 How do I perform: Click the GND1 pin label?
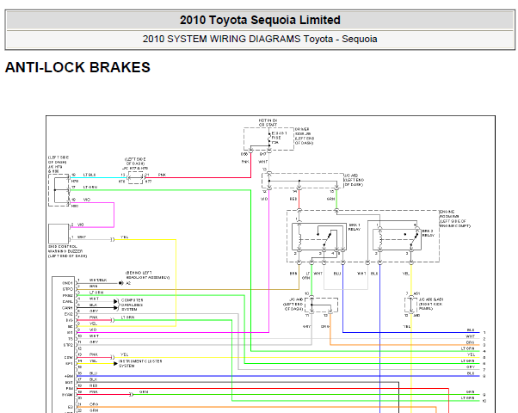click(67, 283)
